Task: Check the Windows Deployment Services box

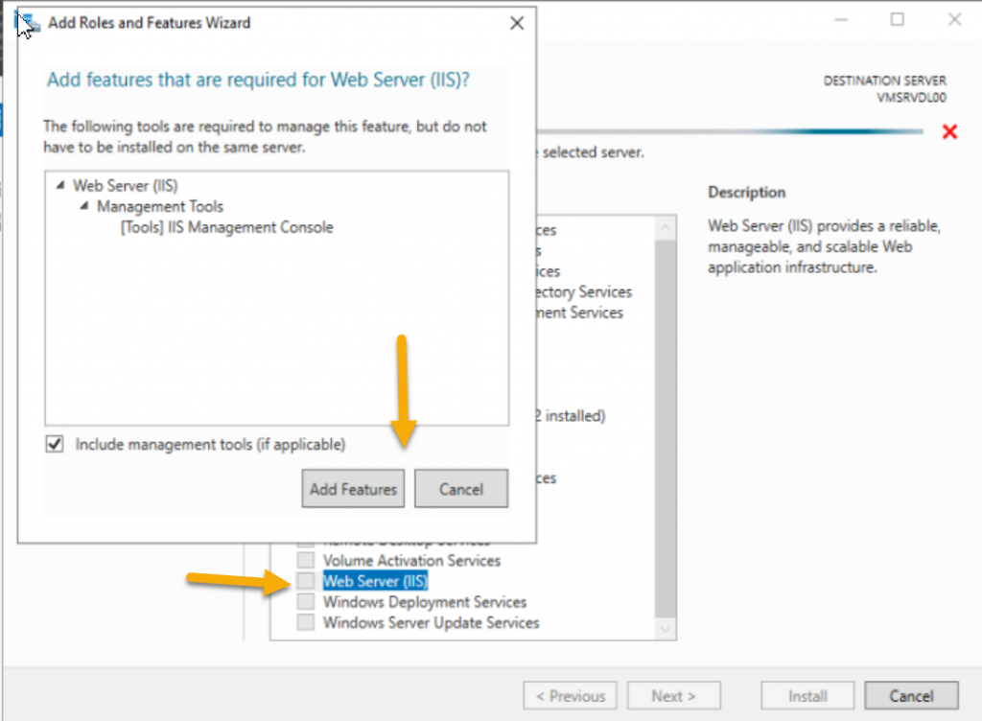Action: [305, 601]
